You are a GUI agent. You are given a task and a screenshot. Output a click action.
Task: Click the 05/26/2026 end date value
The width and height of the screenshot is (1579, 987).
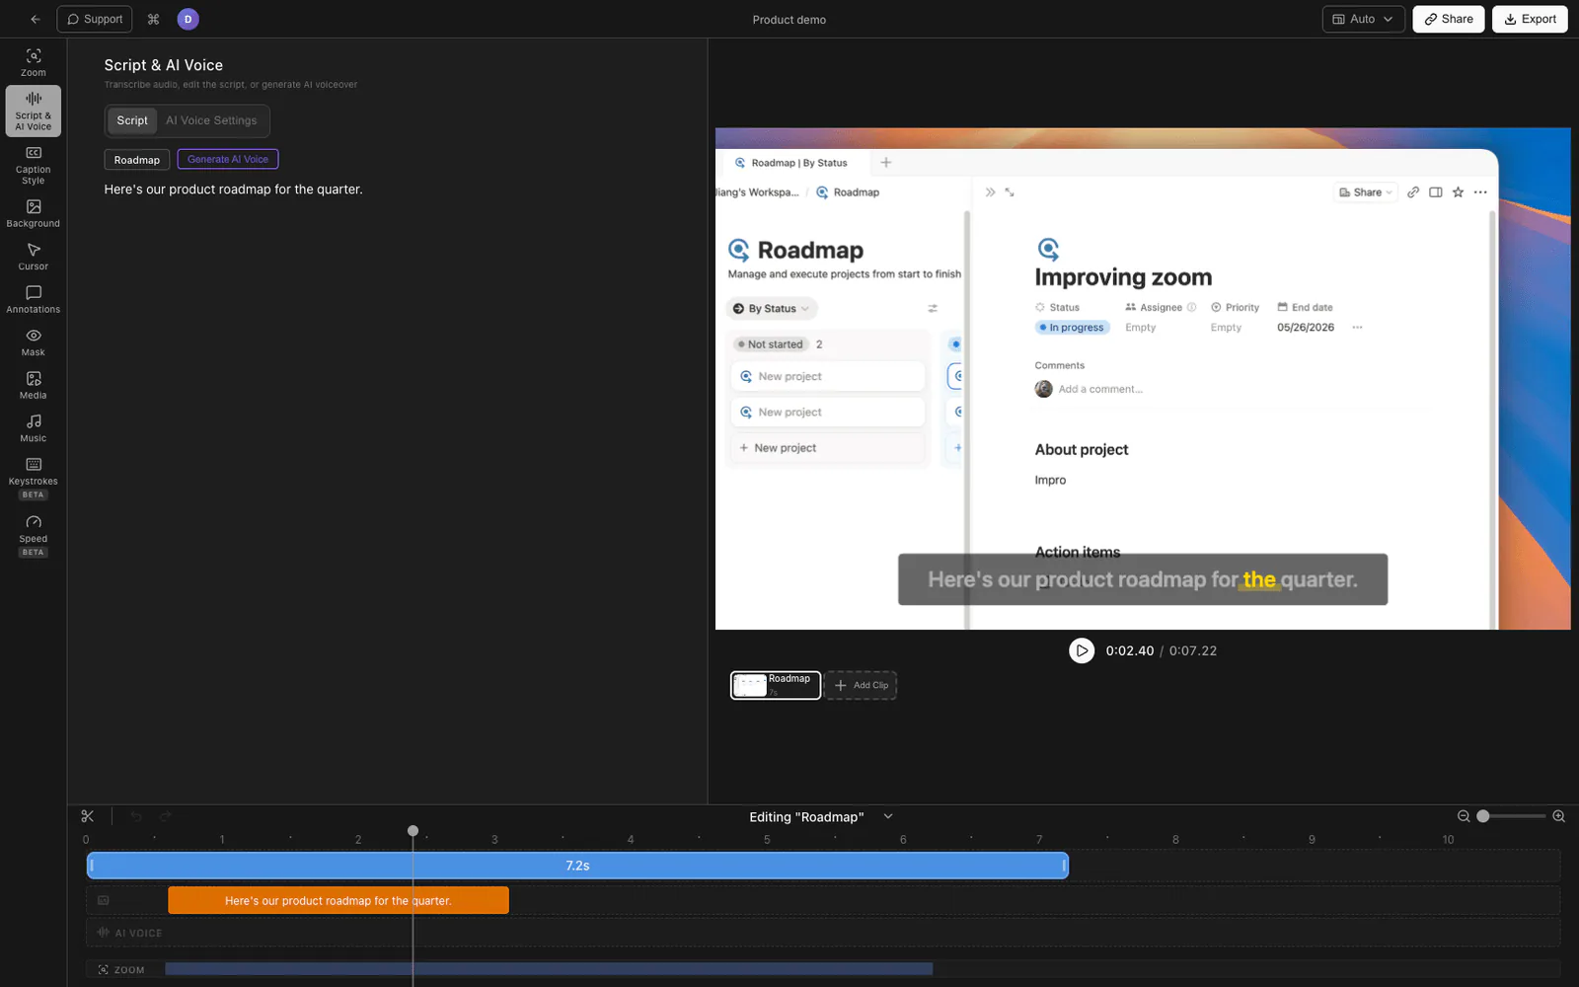click(x=1306, y=328)
